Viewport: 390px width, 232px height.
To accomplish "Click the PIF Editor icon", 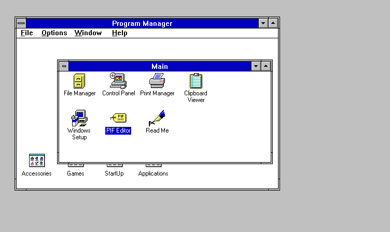I will (x=118, y=118).
